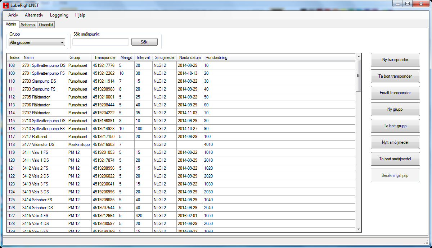Expand the Alla grupper dropdown
432x248 pixels.
pyautogui.click(x=37, y=42)
